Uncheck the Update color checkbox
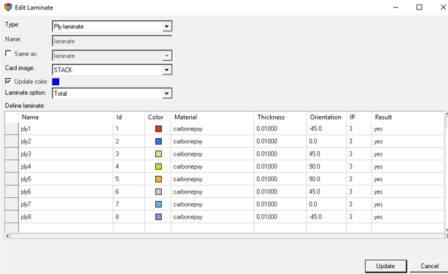Image resolution: width=448 pixels, height=274 pixels. pyautogui.click(x=8, y=81)
